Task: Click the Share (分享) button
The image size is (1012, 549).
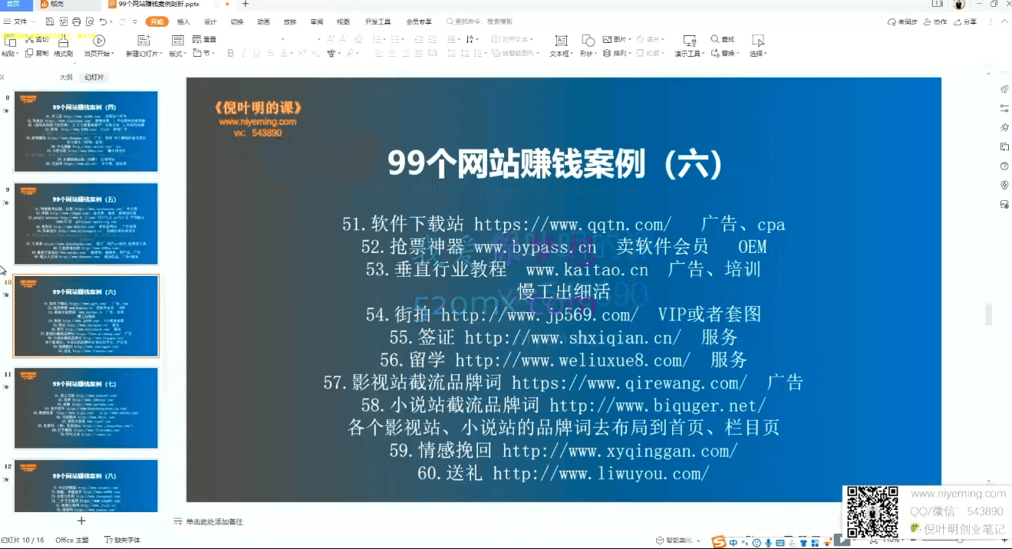Action: pos(966,22)
